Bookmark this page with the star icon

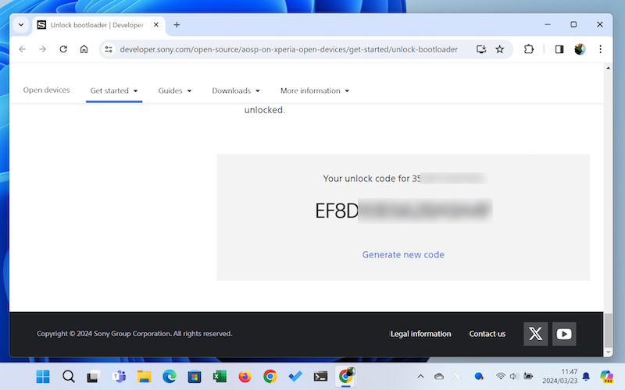click(500, 49)
